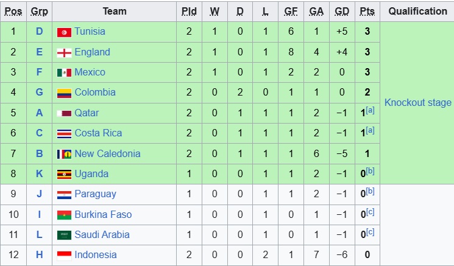Open the New Caledonia team link

107,153
